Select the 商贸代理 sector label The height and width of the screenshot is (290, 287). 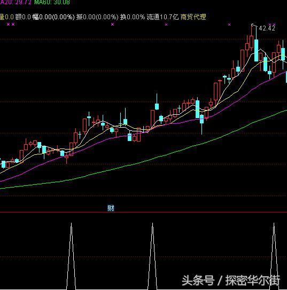[x=193, y=17]
